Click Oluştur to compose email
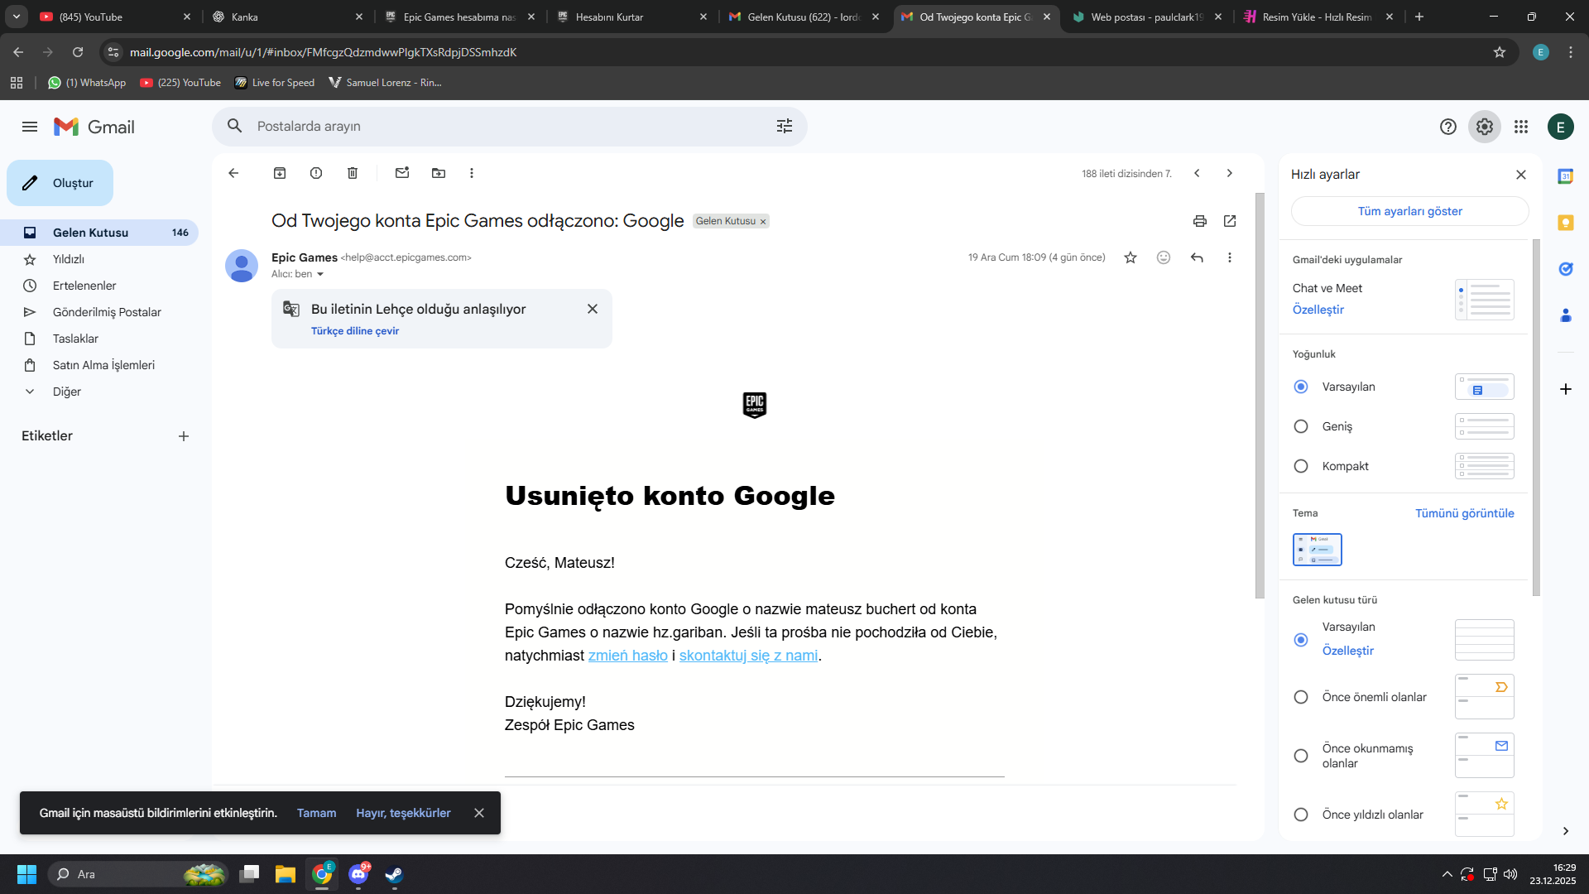This screenshot has width=1589, height=894. click(60, 183)
